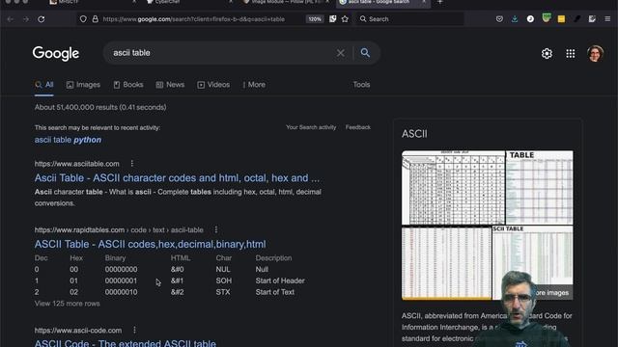Click the green shield extension icon

coord(546,17)
